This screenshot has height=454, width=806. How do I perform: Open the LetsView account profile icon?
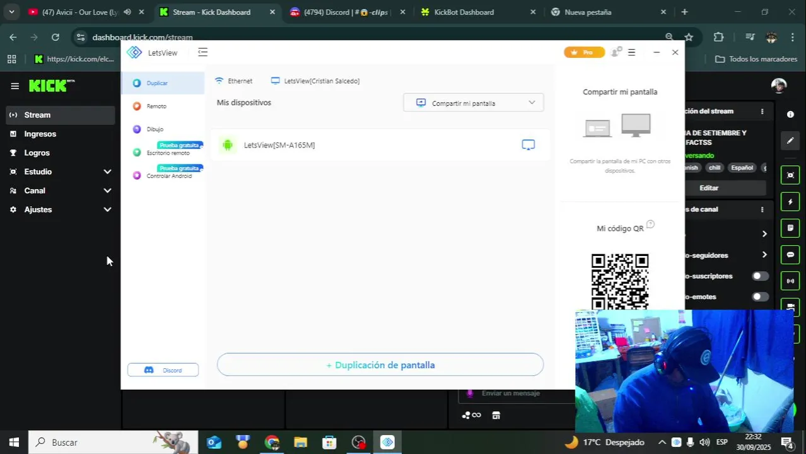pyautogui.click(x=616, y=52)
